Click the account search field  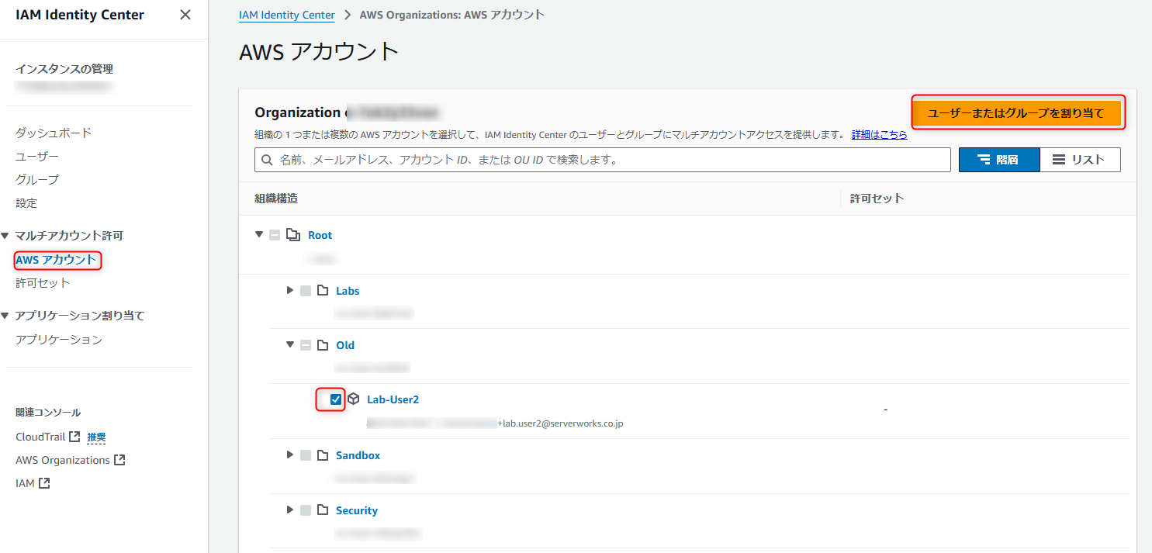[603, 160]
